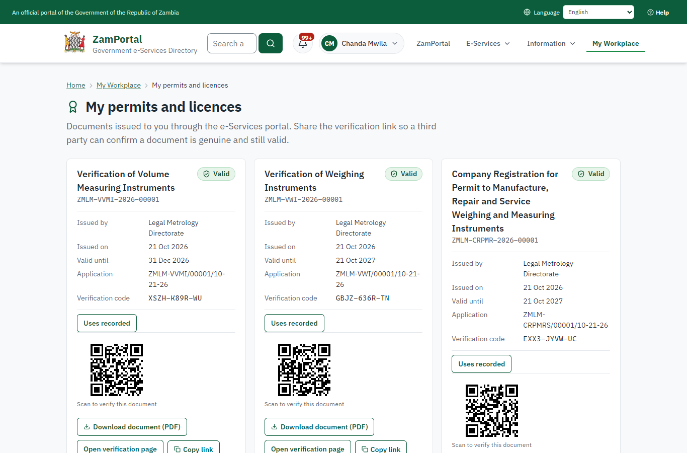Expand the E-Services menu

tap(488, 43)
